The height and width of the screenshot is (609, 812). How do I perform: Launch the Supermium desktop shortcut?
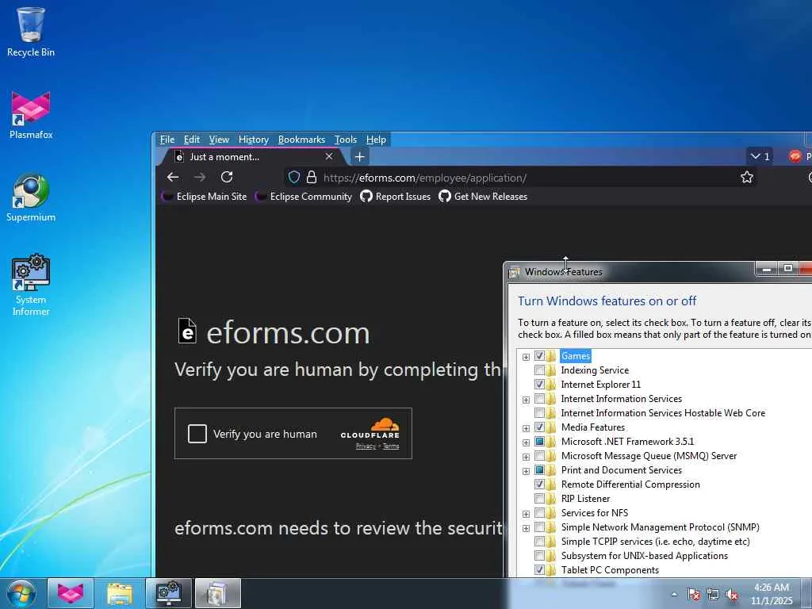(x=31, y=197)
